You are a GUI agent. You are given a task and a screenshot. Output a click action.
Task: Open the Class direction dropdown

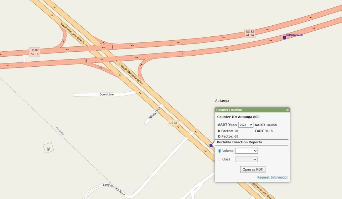(246, 159)
